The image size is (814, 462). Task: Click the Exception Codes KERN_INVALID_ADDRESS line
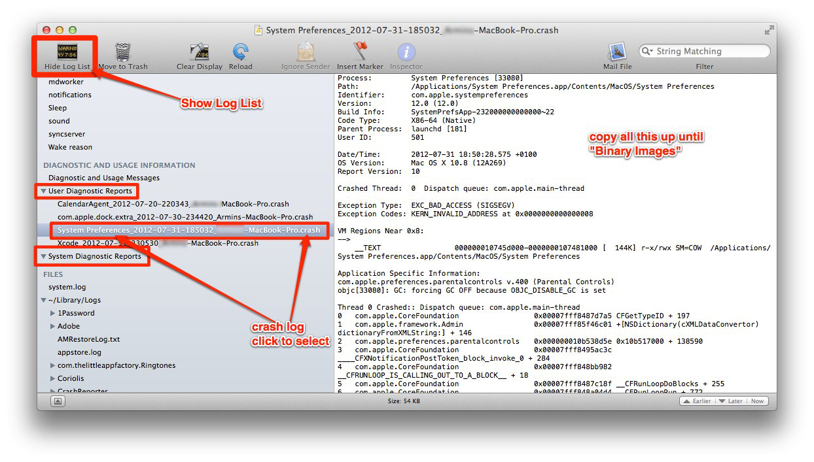pyautogui.click(x=465, y=214)
